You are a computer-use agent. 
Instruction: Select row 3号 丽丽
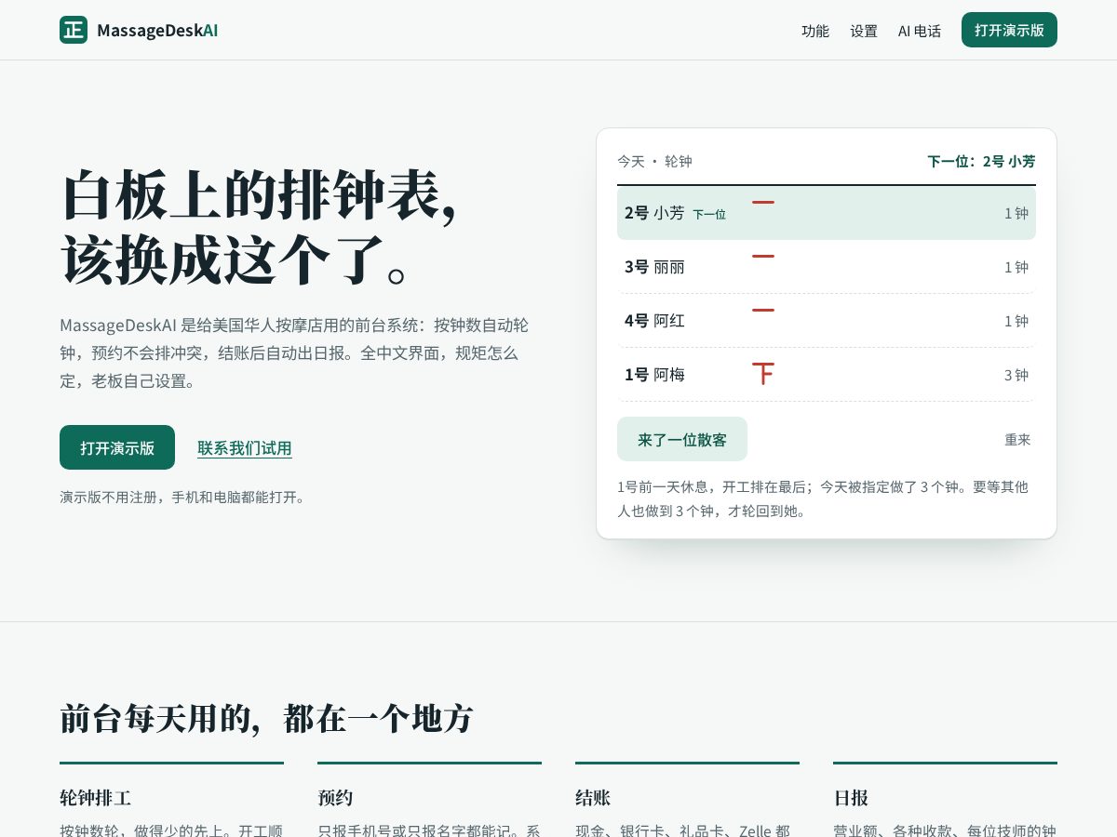tap(827, 267)
